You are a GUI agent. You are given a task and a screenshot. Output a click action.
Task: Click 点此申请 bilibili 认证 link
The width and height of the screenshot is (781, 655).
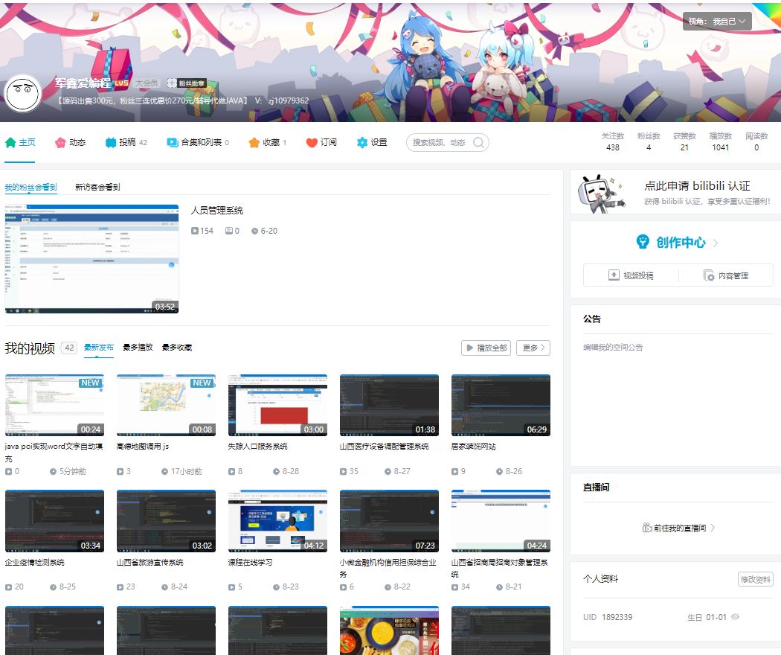(x=698, y=186)
